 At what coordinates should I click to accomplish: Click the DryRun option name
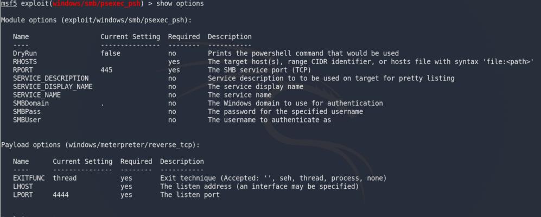[x=25, y=54]
